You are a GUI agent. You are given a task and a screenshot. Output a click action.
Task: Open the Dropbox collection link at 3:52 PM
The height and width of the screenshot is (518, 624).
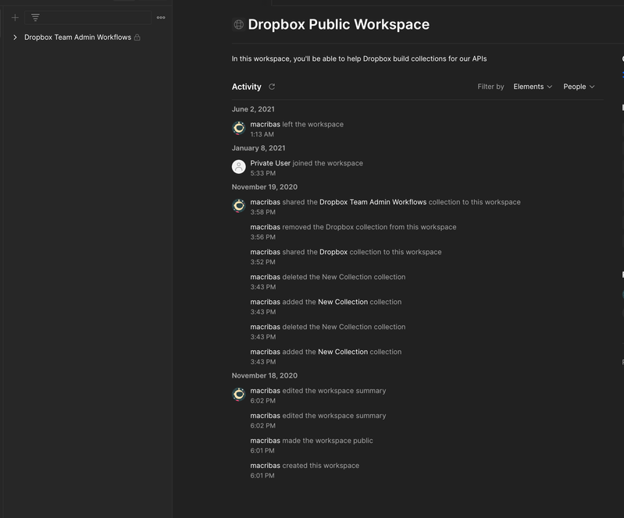coord(333,252)
